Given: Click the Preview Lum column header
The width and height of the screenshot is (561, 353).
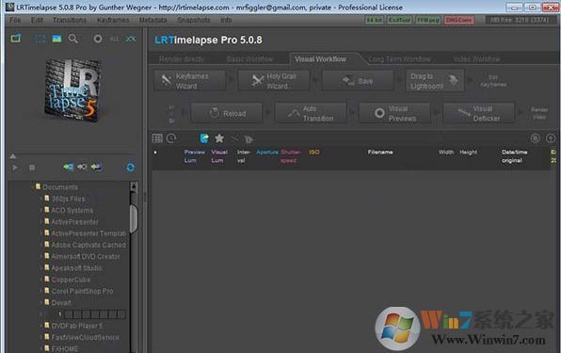Looking at the screenshot, I should point(194,156).
